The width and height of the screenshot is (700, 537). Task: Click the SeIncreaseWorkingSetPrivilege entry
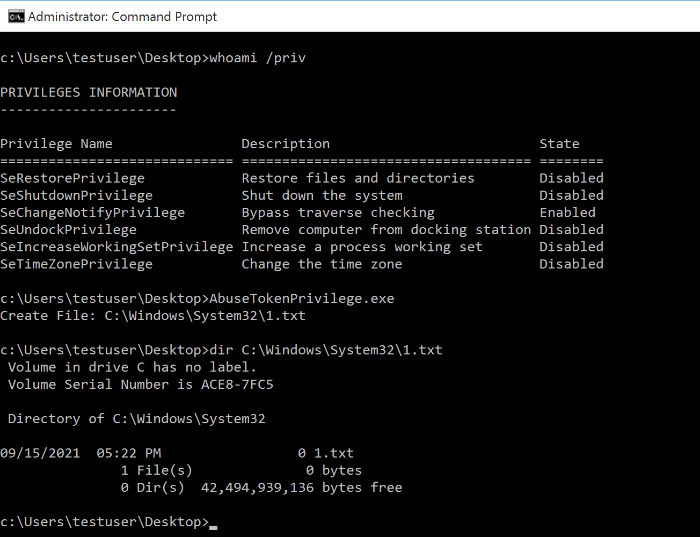(116, 247)
